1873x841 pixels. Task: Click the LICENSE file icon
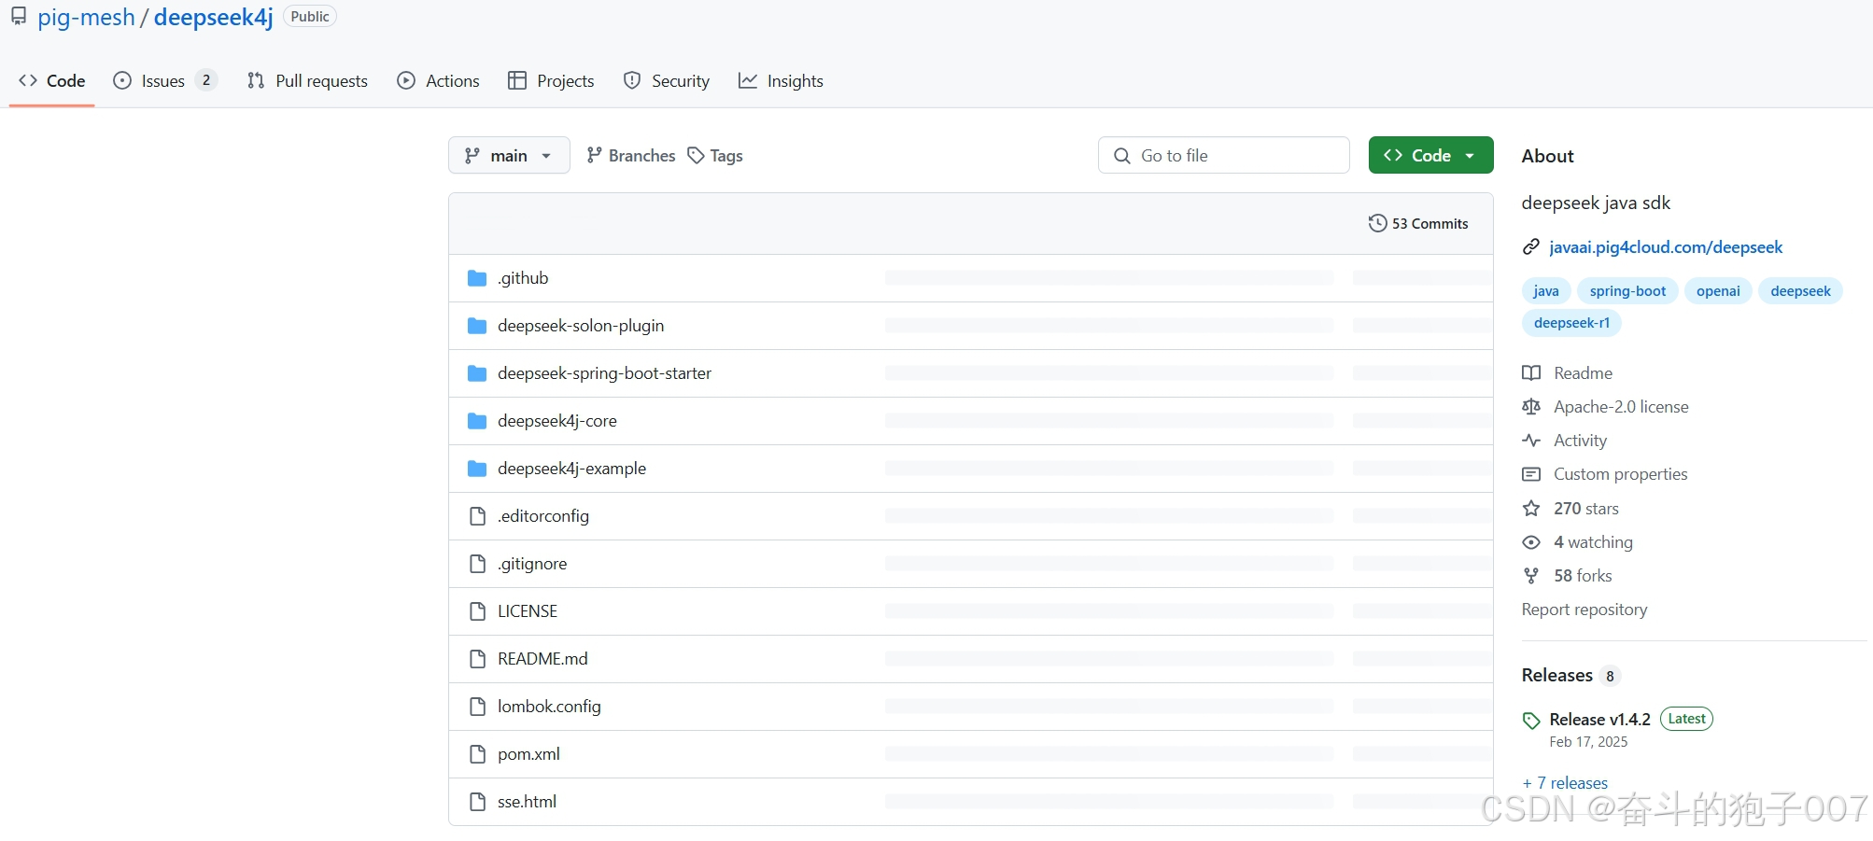click(x=477, y=611)
